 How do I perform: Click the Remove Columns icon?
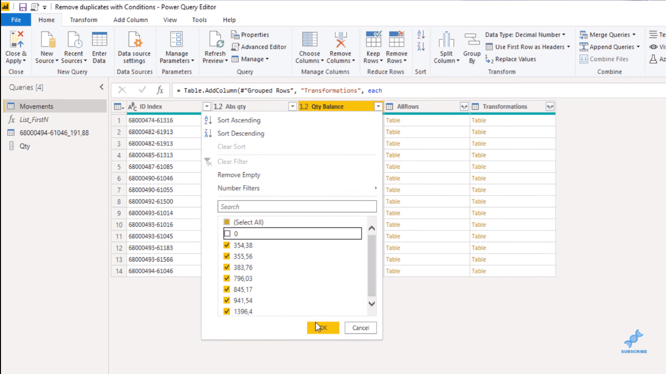point(340,39)
